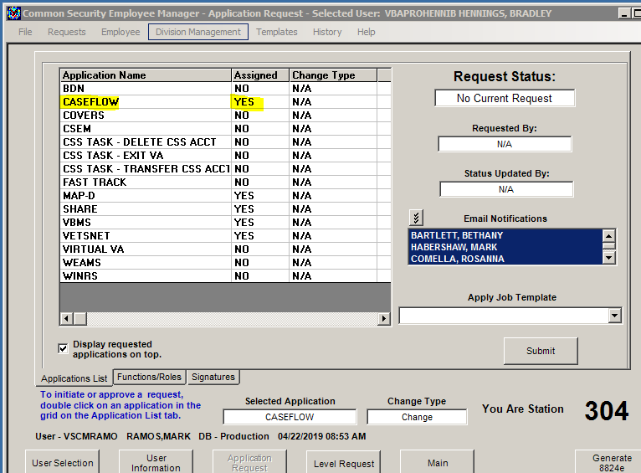
Task: Click the YES Assigned cell for CASEFLOW
Action: [260, 102]
